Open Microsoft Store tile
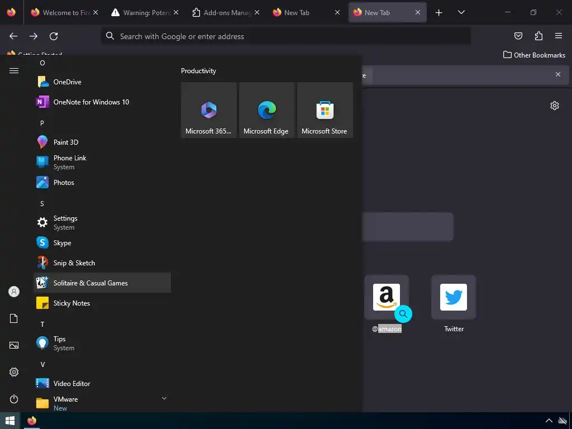This screenshot has height=429, width=572. point(325,110)
